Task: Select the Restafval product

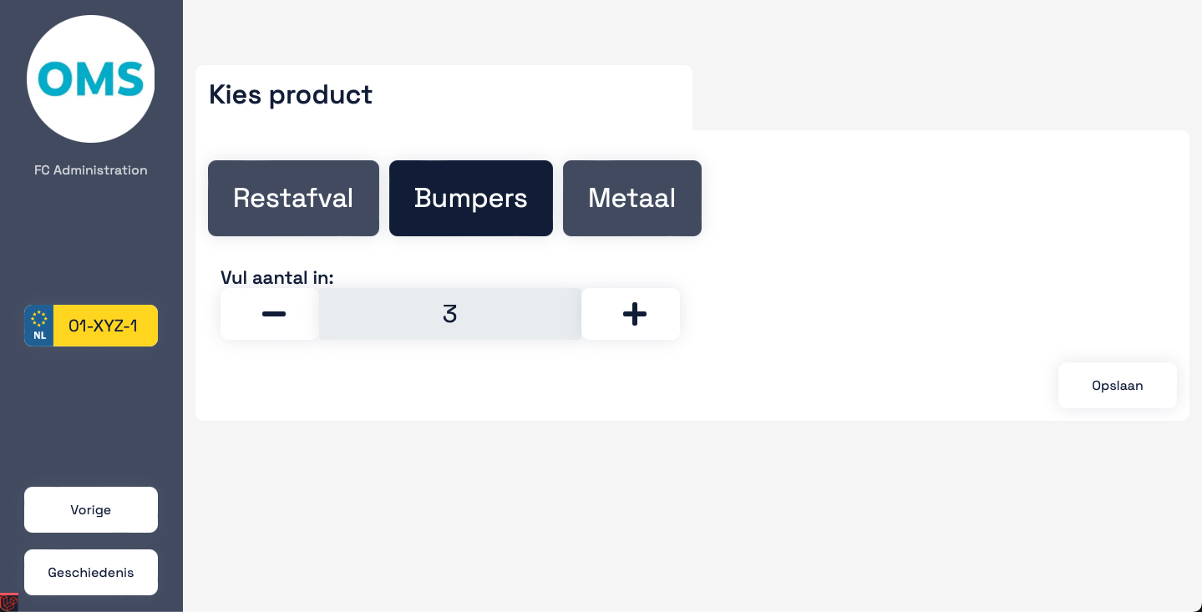Action: (293, 198)
